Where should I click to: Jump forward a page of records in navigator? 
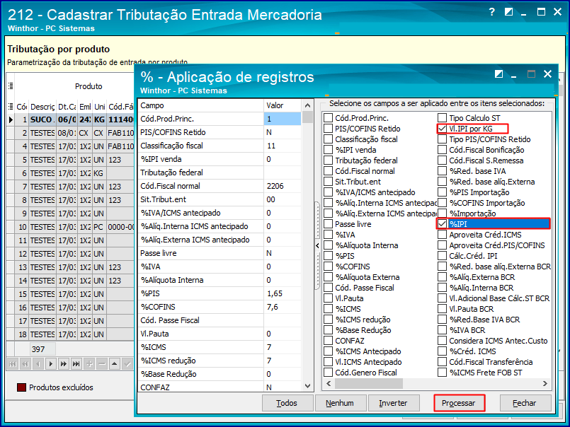pyautogui.click(x=64, y=364)
